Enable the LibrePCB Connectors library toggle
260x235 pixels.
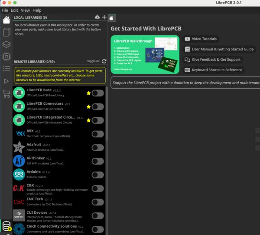pyautogui.click(x=98, y=107)
